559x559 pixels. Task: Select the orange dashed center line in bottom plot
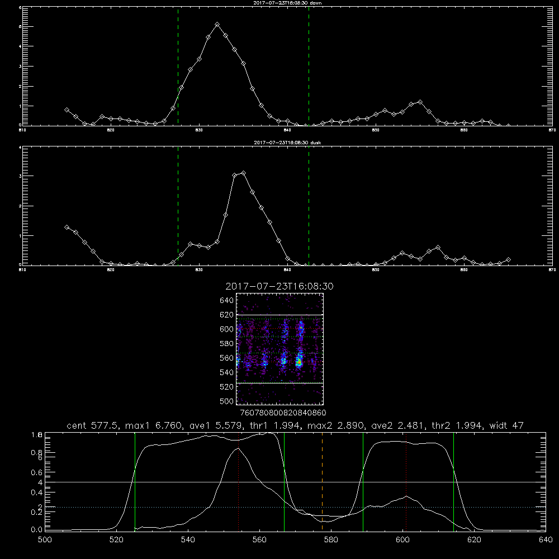[323, 482]
